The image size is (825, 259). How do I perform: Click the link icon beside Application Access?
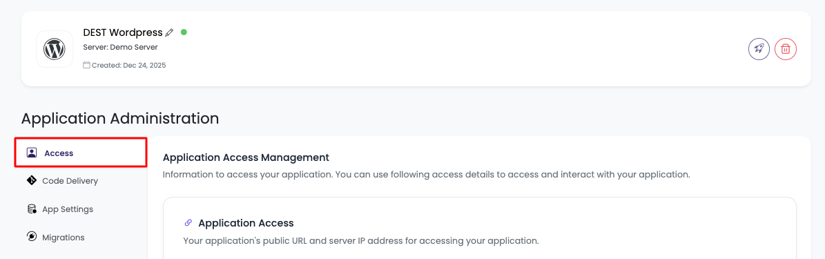pos(188,222)
